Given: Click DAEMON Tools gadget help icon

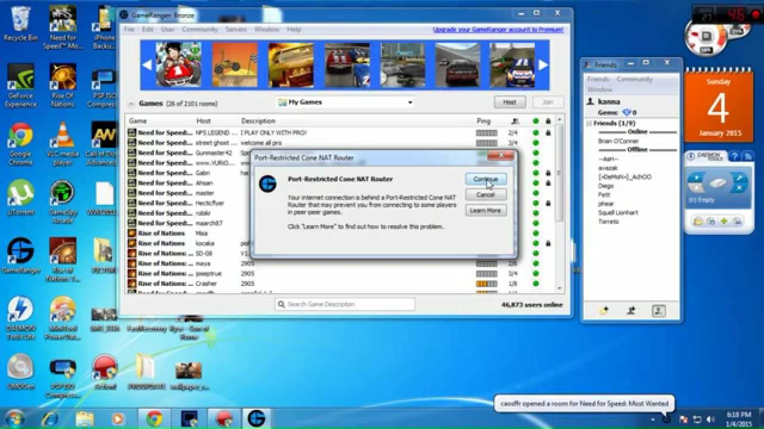Looking at the screenshot, I should tap(734, 157).
